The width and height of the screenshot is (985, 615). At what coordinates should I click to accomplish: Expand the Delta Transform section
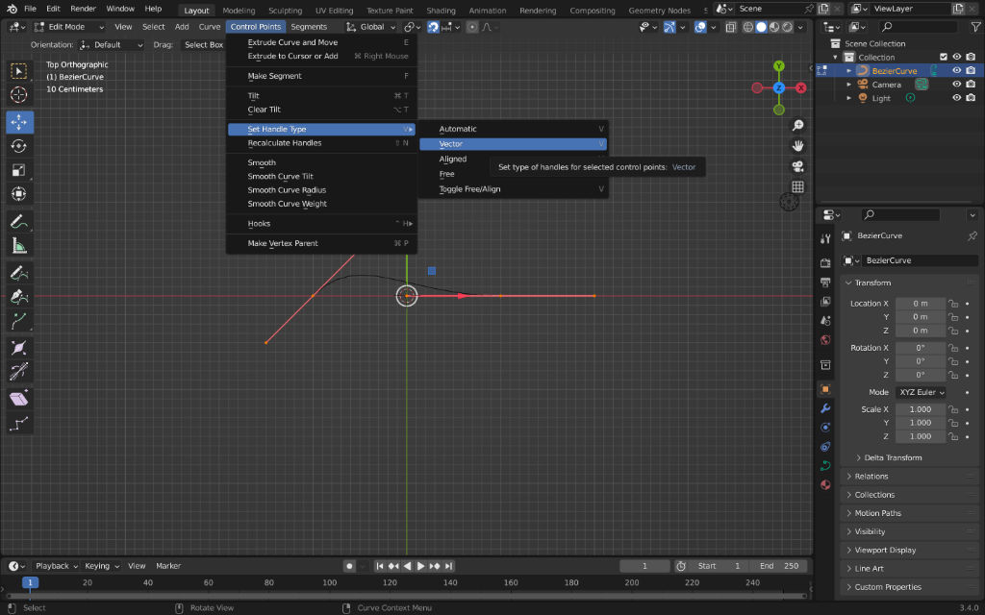(893, 457)
